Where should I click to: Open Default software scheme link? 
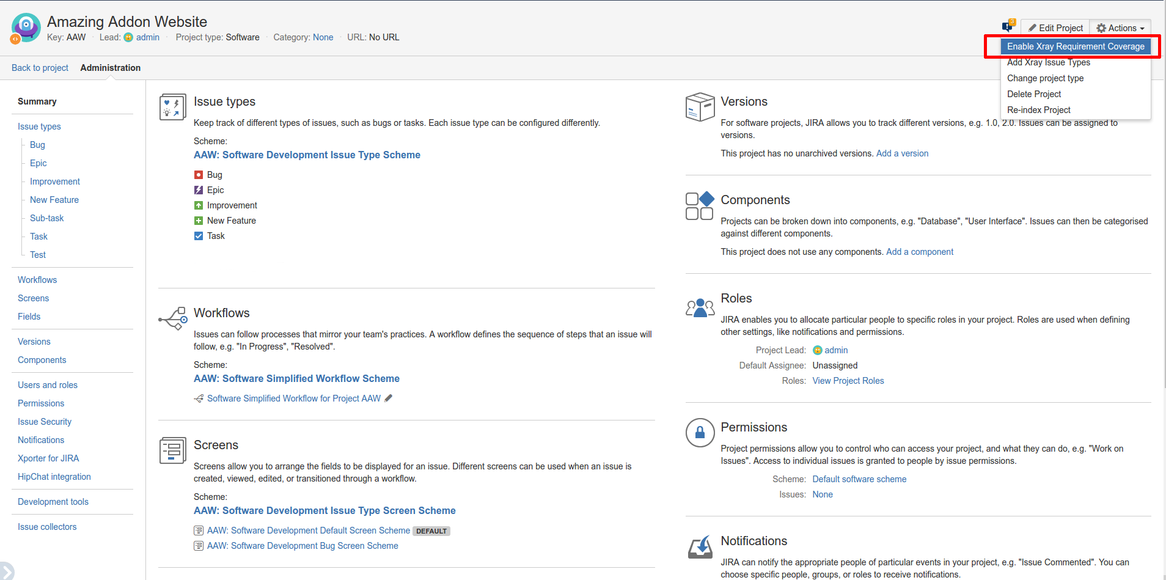coord(859,479)
